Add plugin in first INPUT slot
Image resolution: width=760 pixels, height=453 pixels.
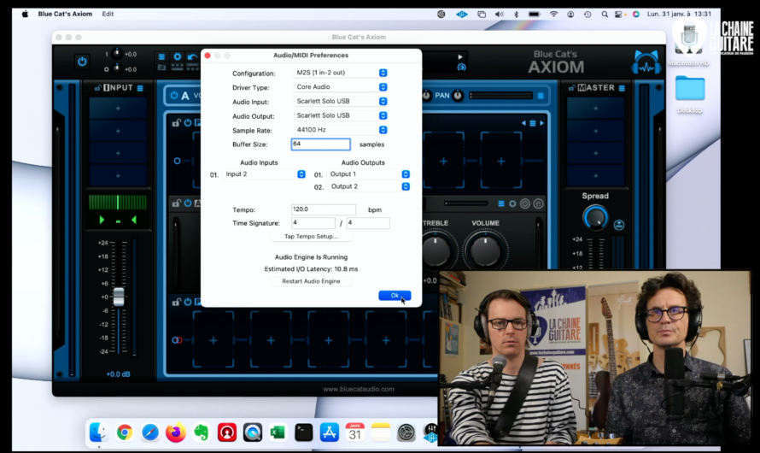tap(118, 109)
